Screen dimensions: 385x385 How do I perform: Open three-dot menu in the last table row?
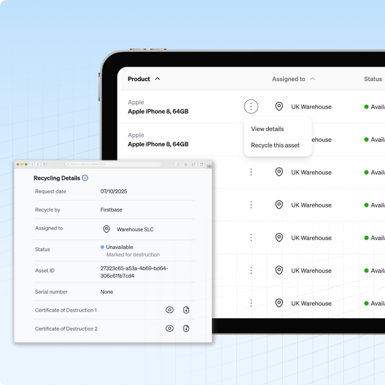coord(251,303)
